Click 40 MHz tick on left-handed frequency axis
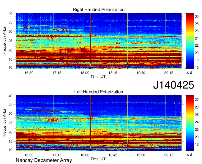 coord(10,96)
